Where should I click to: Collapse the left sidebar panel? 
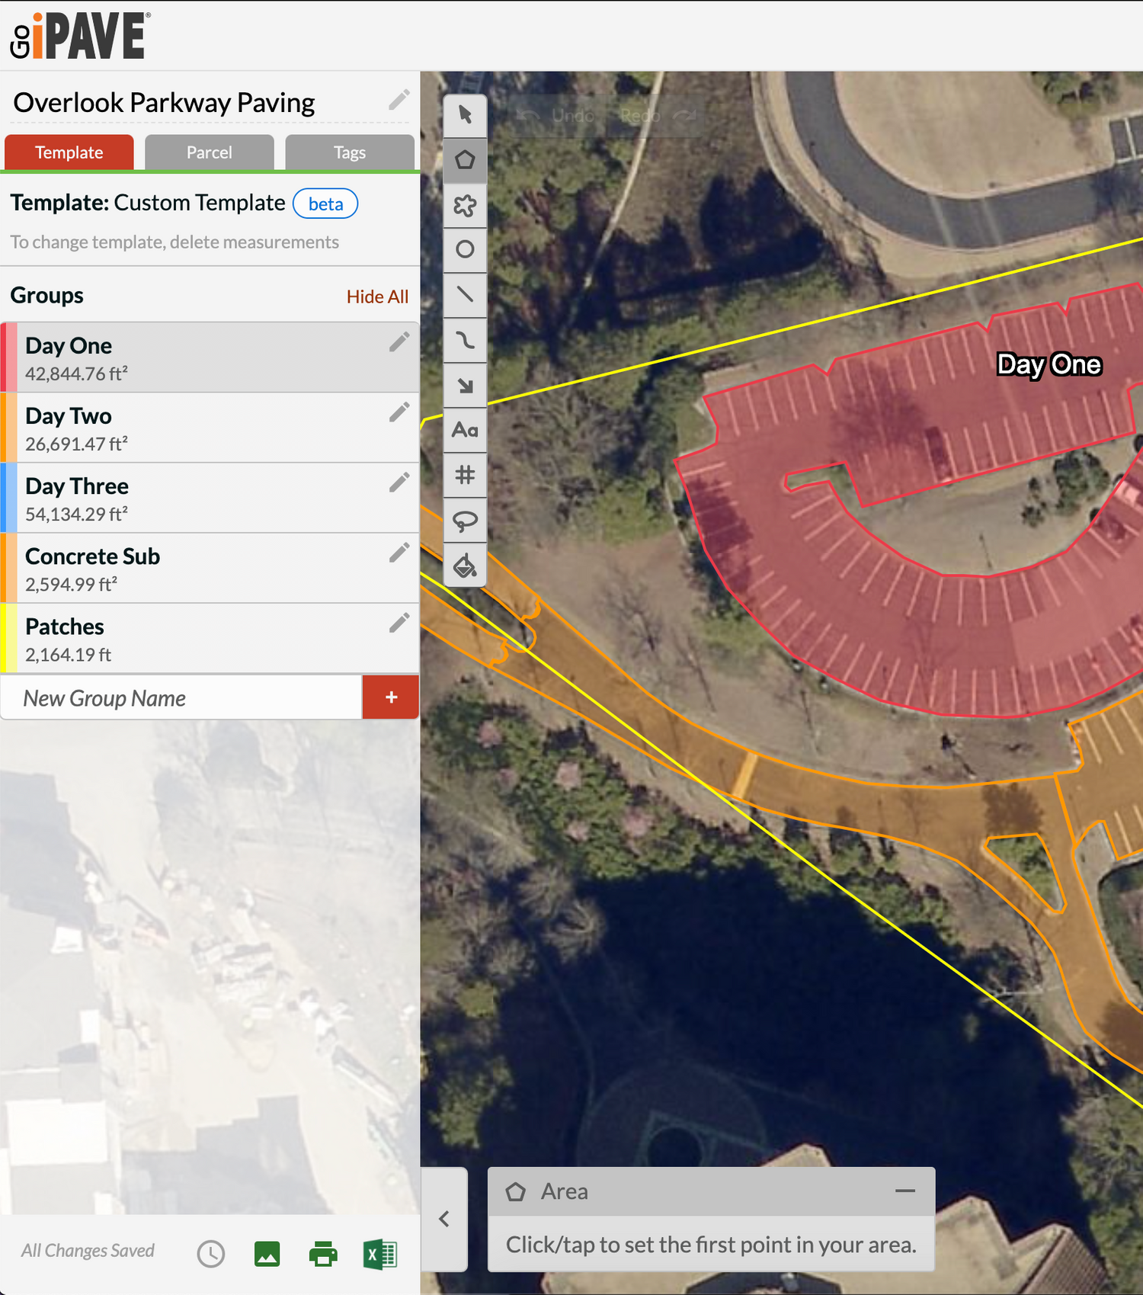click(444, 1219)
